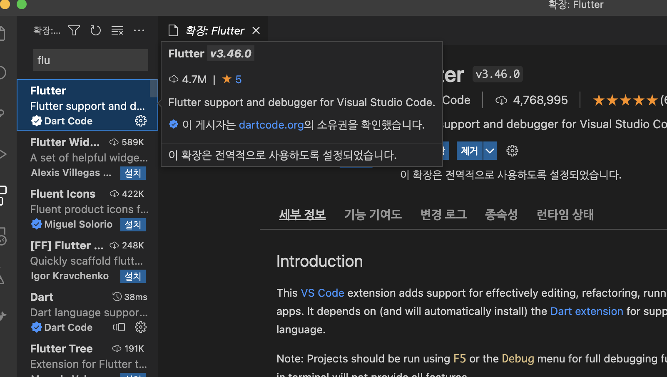Expand the dropdown arrow next to 제거

pos(490,151)
